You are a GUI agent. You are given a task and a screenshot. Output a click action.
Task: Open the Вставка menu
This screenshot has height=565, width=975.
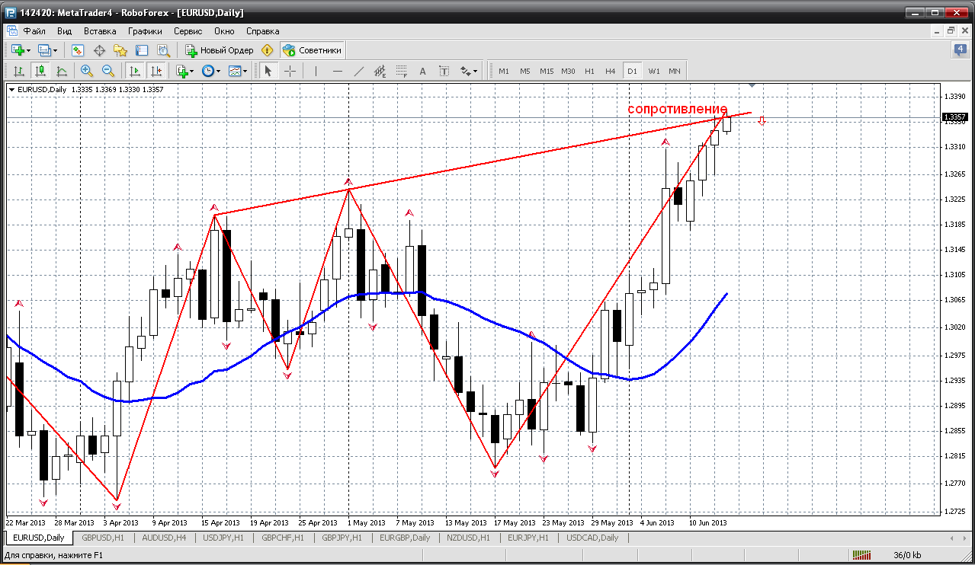click(x=100, y=31)
